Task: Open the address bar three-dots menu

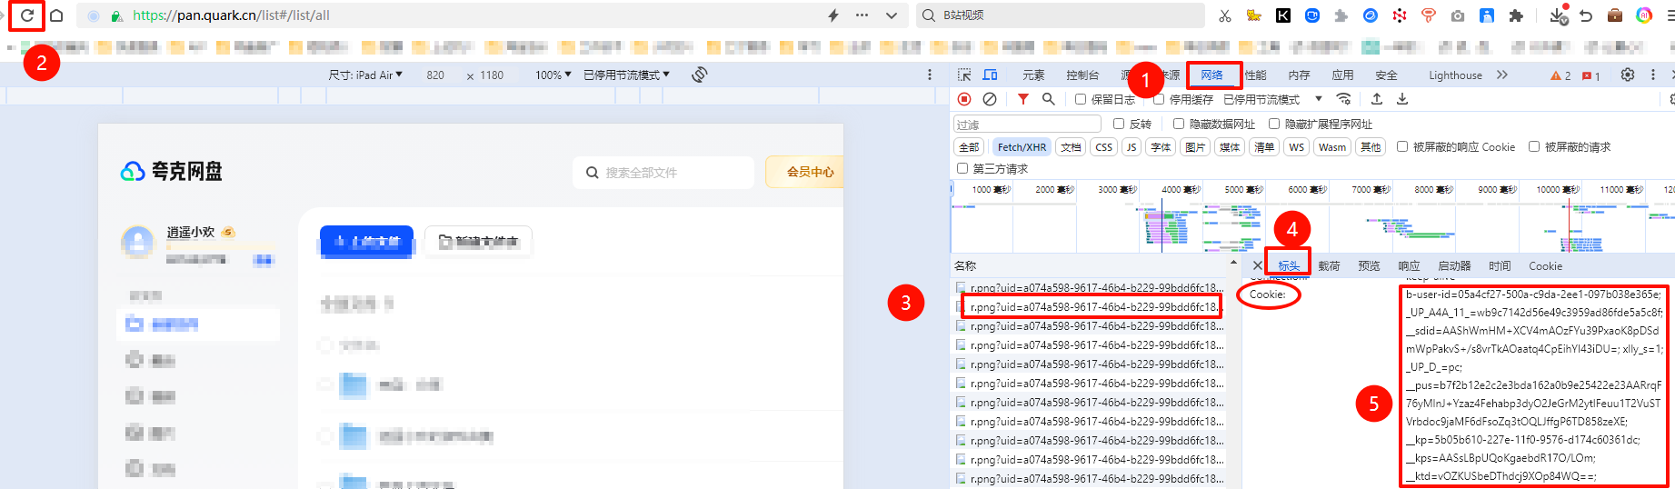Action: pos(862,15)
